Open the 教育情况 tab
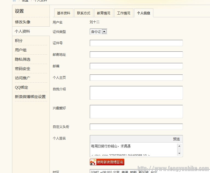Image resolution: width=210 pixels, height=173 pixels. click(x=104, y=13)
